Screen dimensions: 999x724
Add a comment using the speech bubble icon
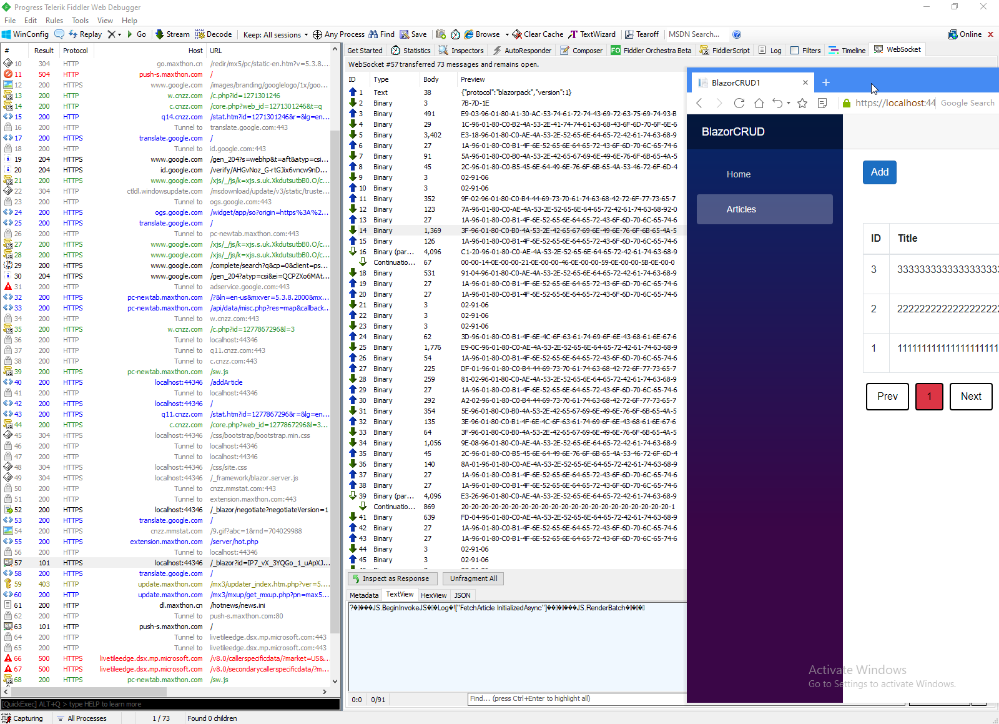59,34
